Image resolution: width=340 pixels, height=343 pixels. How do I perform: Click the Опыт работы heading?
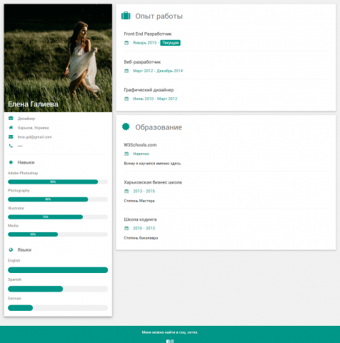click(x=159, y=16)
